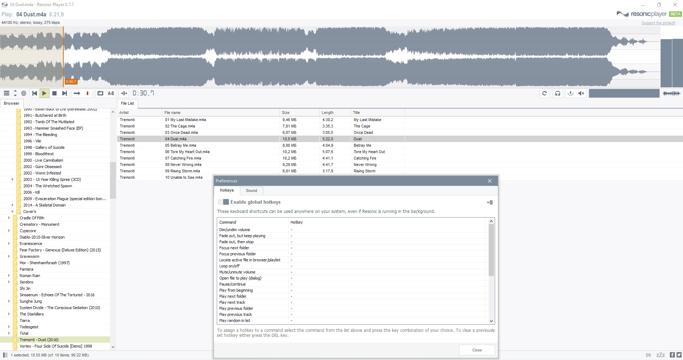
Task: Close Preferences dialog with X
Action: 490,181
